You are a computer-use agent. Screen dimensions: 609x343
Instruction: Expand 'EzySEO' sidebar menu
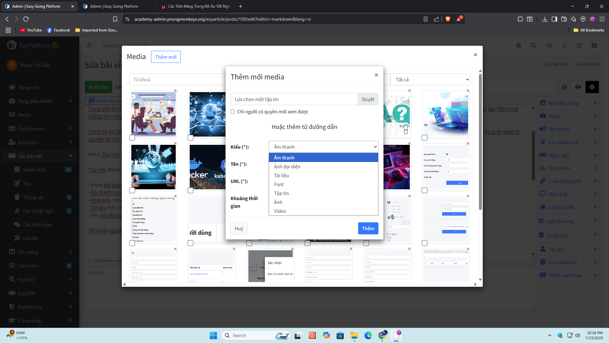point(40,279)
